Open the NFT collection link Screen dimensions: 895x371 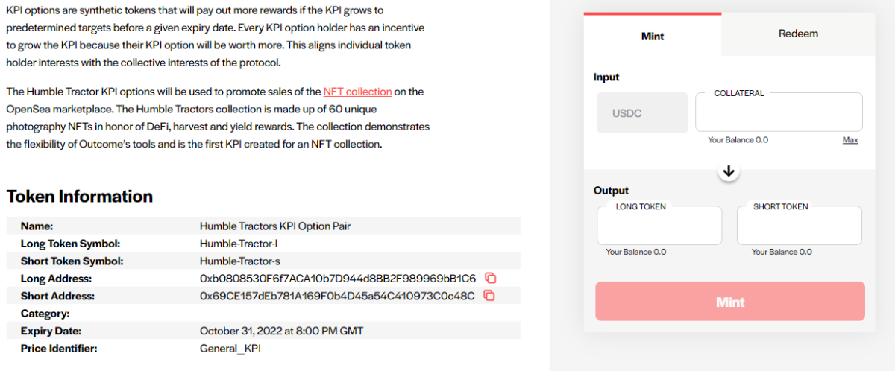357,92
